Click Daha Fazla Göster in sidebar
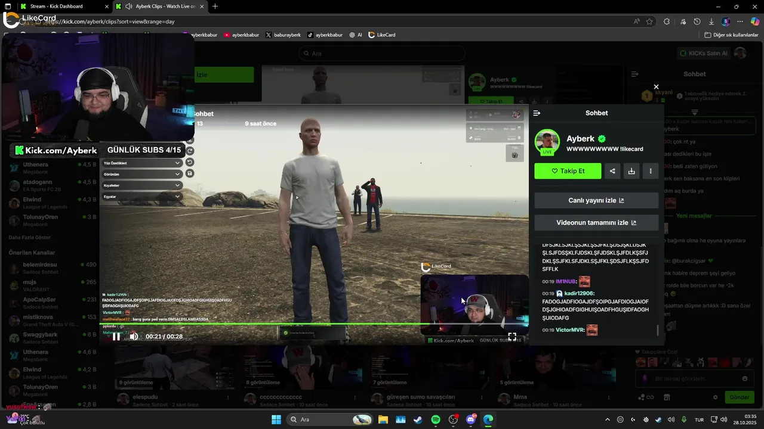 (30, 237)
